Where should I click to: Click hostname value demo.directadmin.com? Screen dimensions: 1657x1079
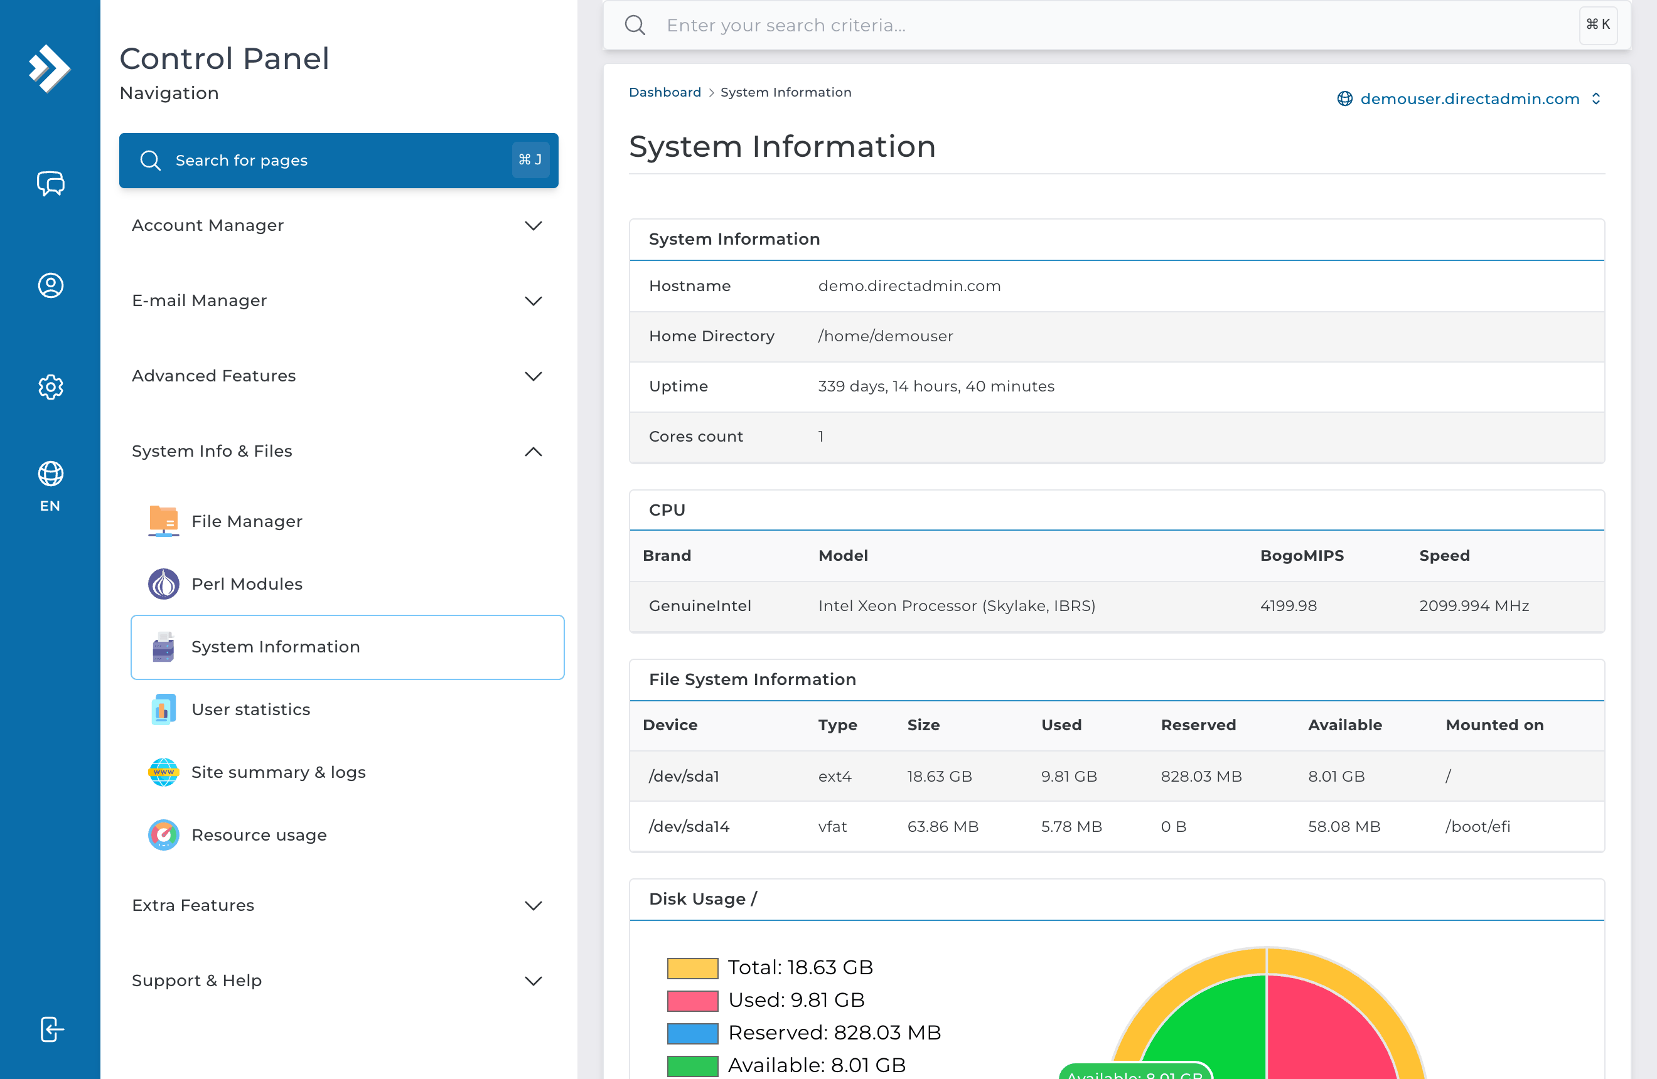909,286
